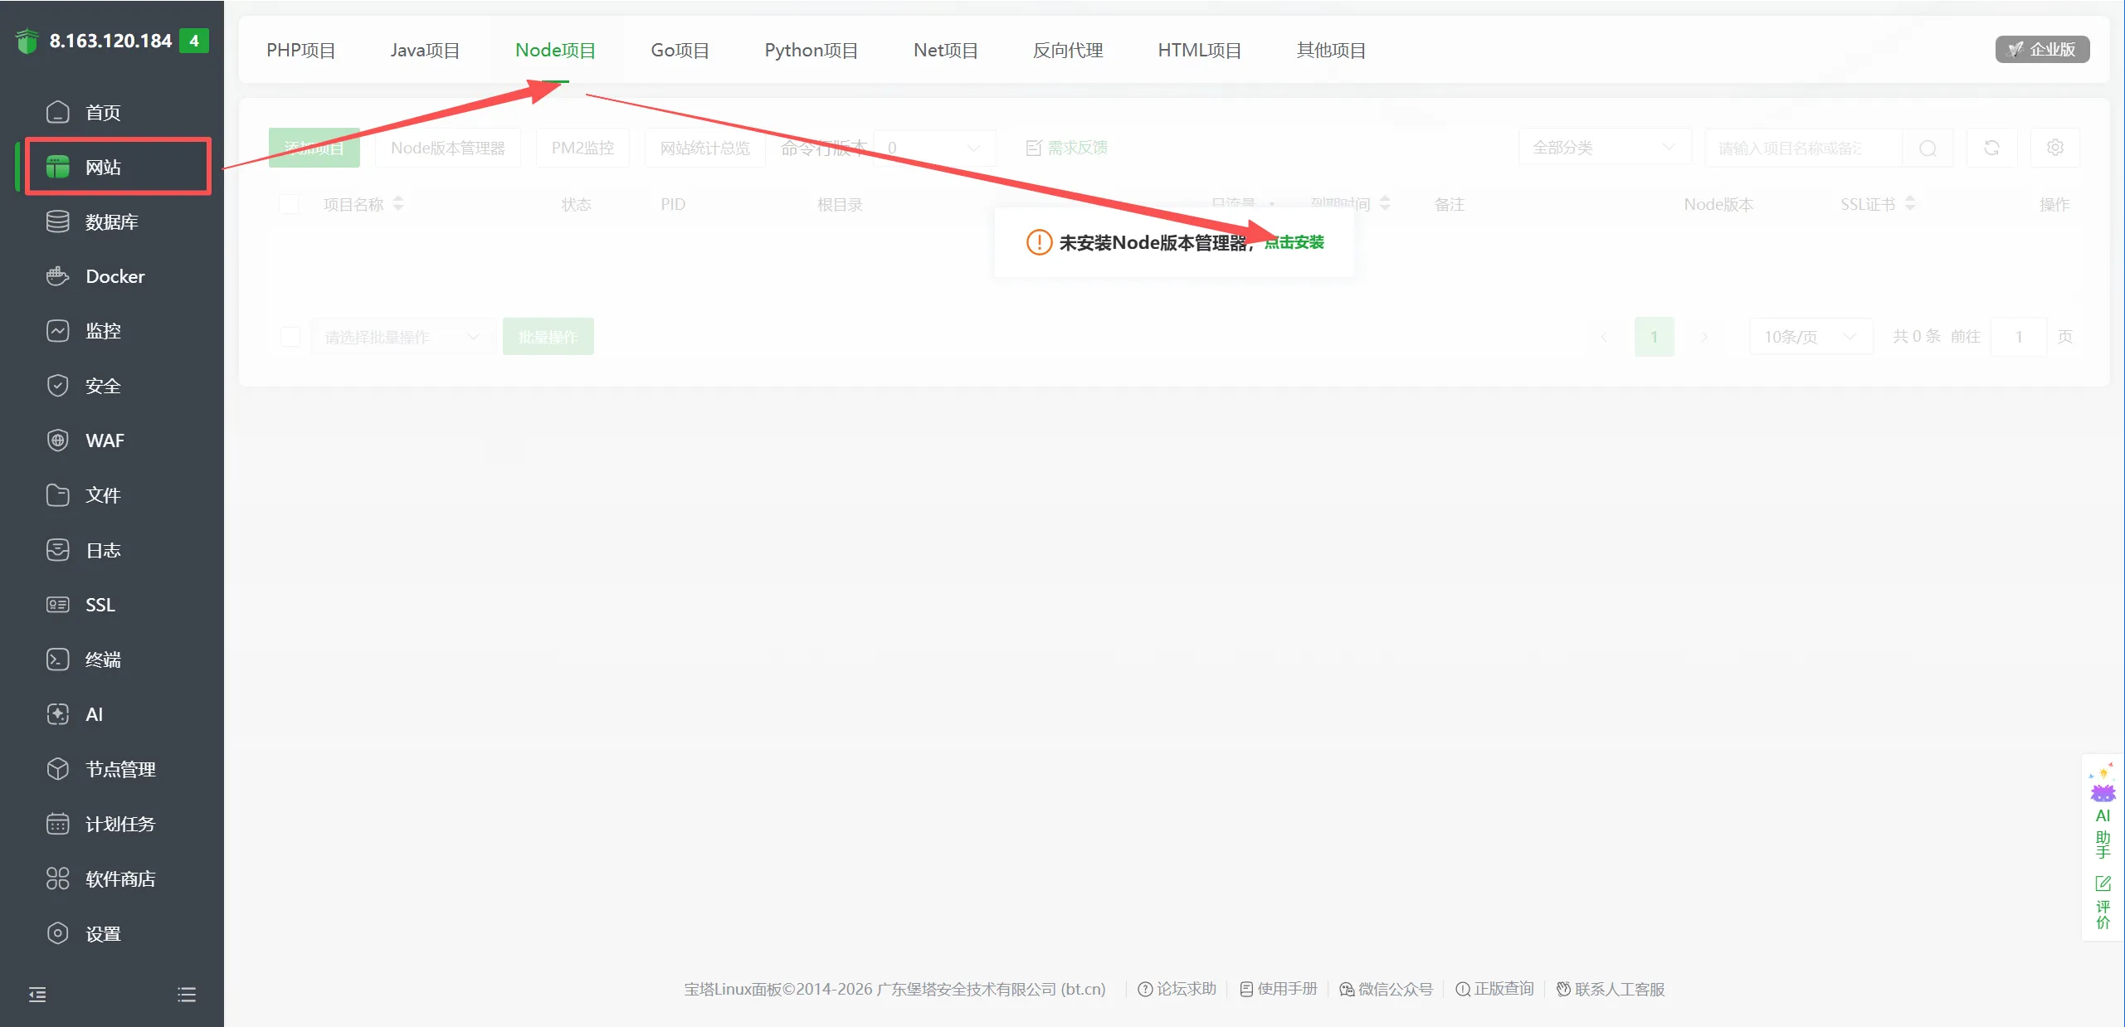Sort by SSL证书 column
This screenshot has height=1027, width=2125.
click(1910, 204)
